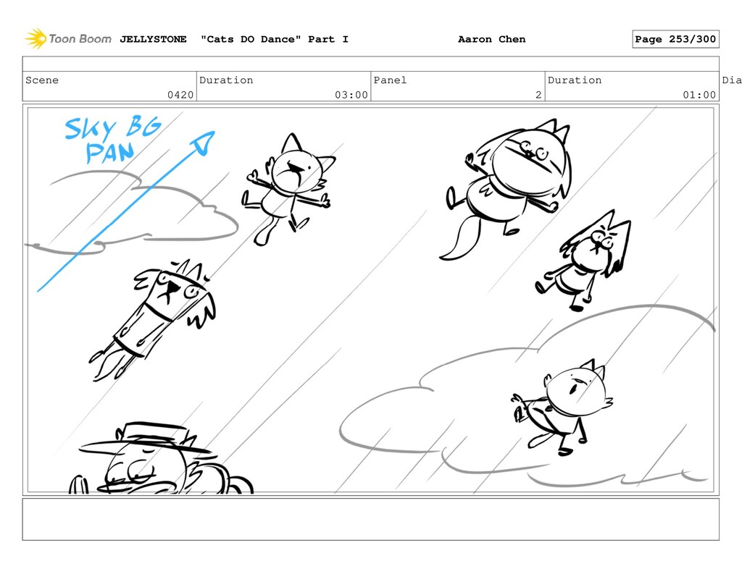Click the Toon Boom sunburst logo icon
Viewport: 742px width, 574px height.
36,39
